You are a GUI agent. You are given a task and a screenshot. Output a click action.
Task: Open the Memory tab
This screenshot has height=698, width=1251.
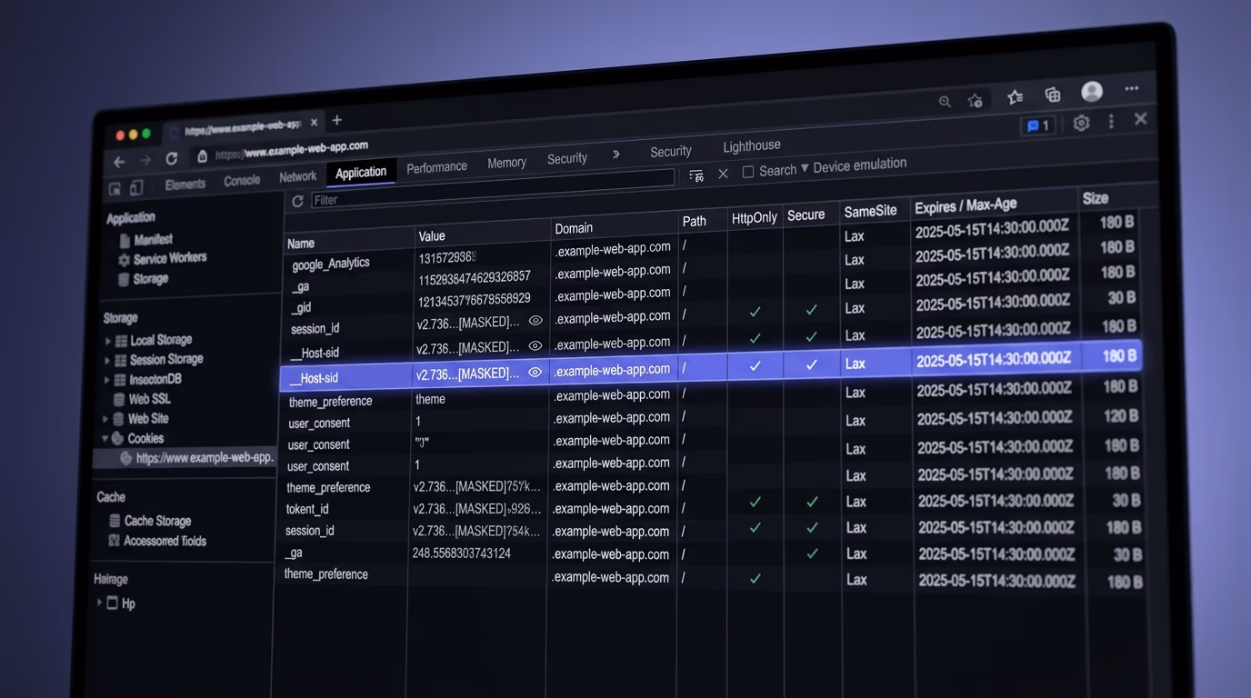click(x=506, y=163)
